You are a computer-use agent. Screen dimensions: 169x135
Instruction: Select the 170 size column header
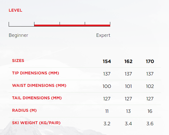pyautogui.click(x=150, y=61)
